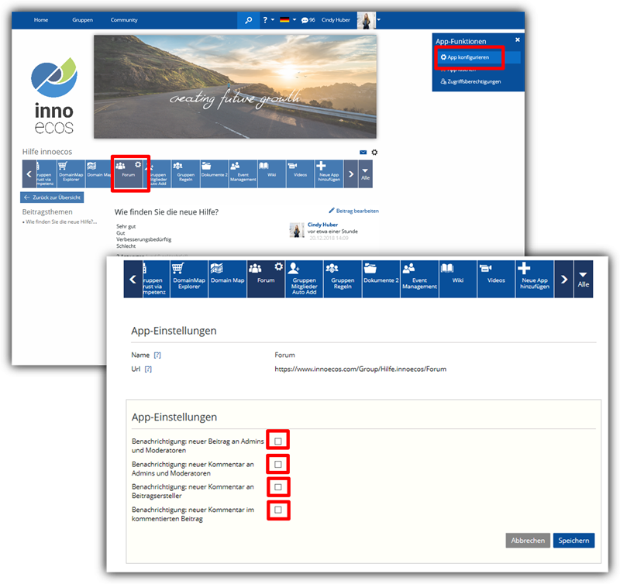Toggle neuer Kommentar im kommentierten Beitrag checkbox
620x584 pixels.
[x=278, y=510]
